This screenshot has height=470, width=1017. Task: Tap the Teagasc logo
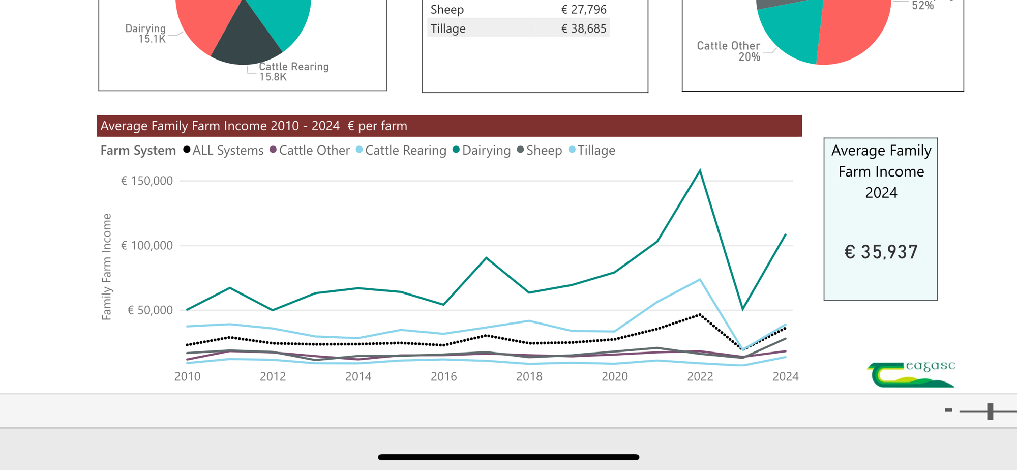click(911, 375)
